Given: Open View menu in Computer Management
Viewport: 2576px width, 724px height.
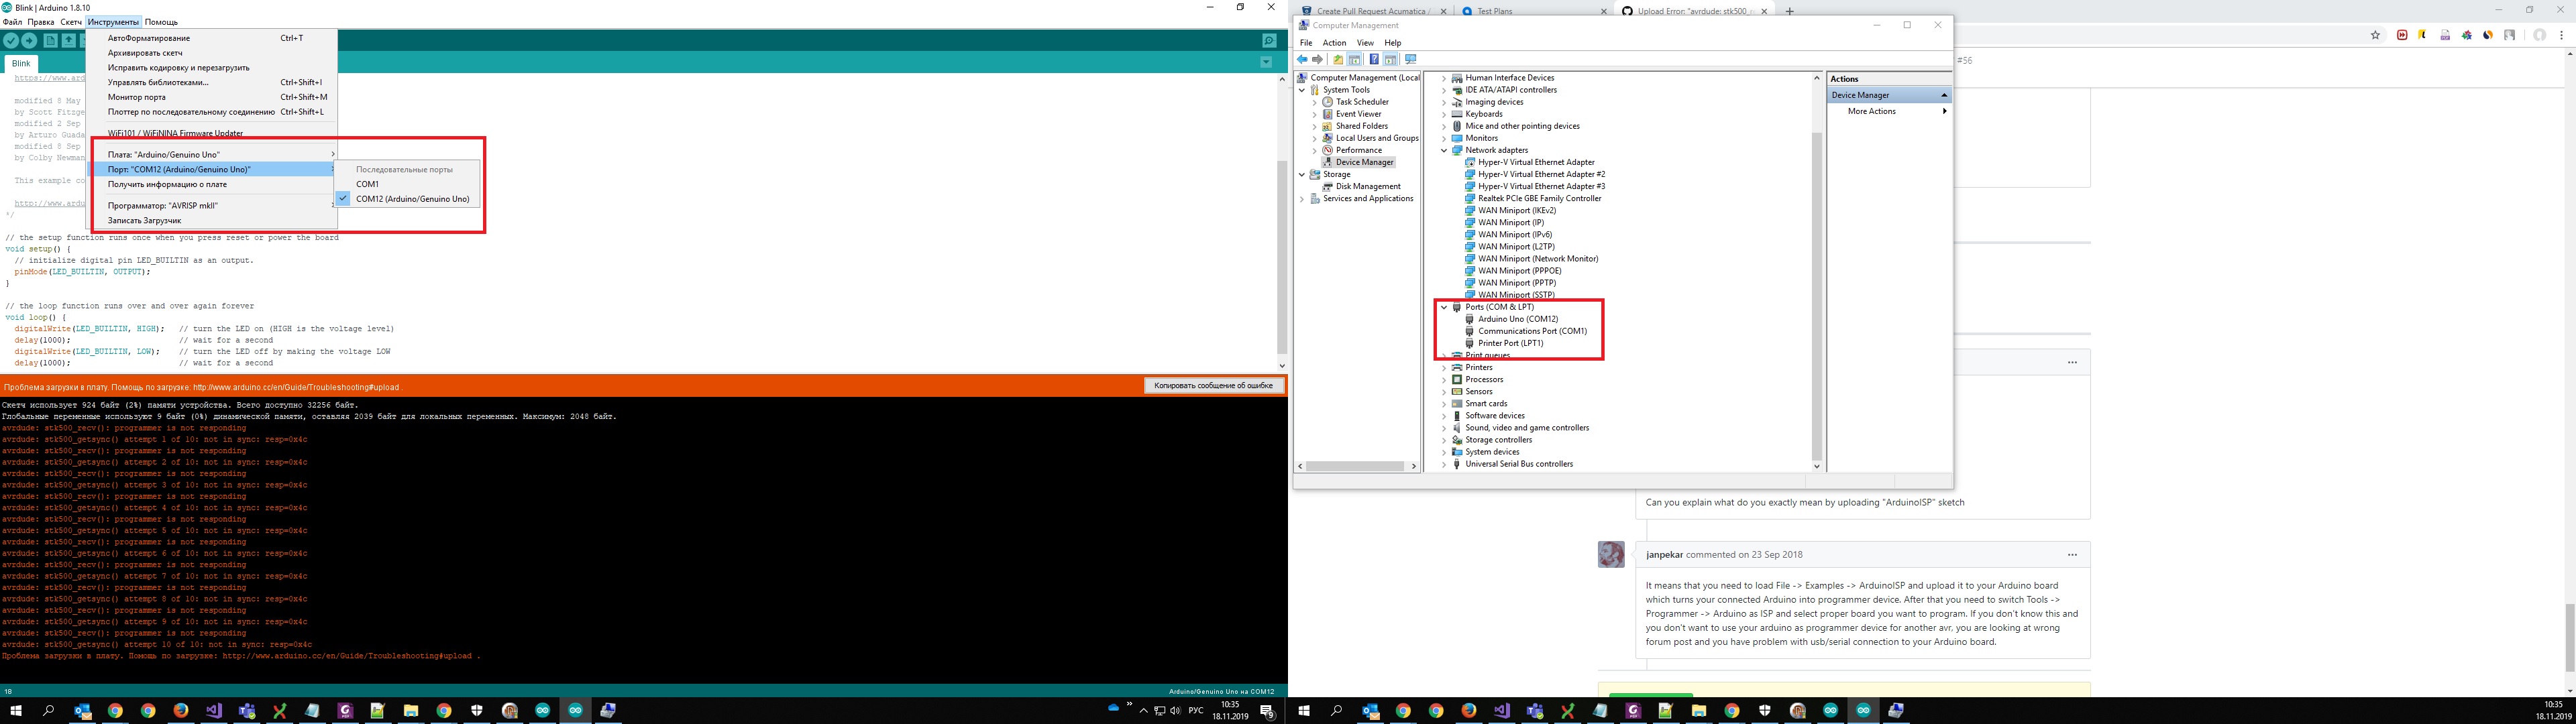Looking at the screenshot, I should coord(1365,43).
